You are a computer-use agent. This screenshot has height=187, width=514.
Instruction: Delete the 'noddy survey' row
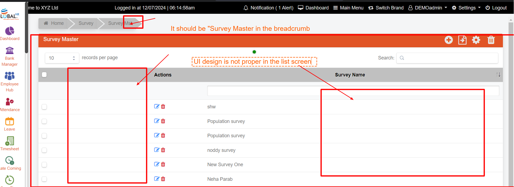(x=163, y=150)
